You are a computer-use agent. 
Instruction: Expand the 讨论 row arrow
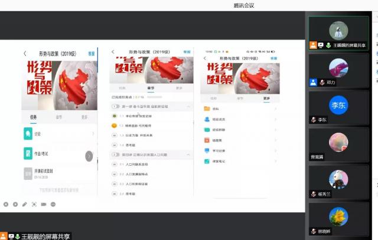(93, 134)
